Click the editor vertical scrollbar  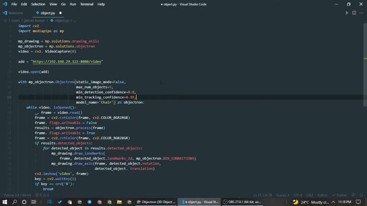pos(365,65)
